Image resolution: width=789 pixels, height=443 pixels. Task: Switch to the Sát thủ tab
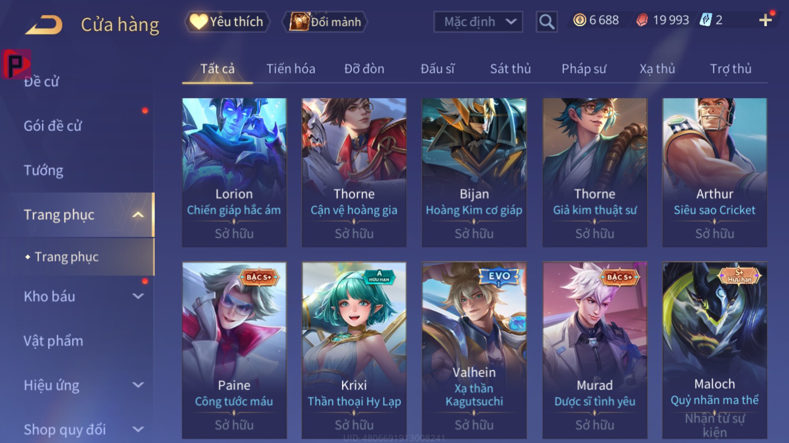(x=510, y=69)
